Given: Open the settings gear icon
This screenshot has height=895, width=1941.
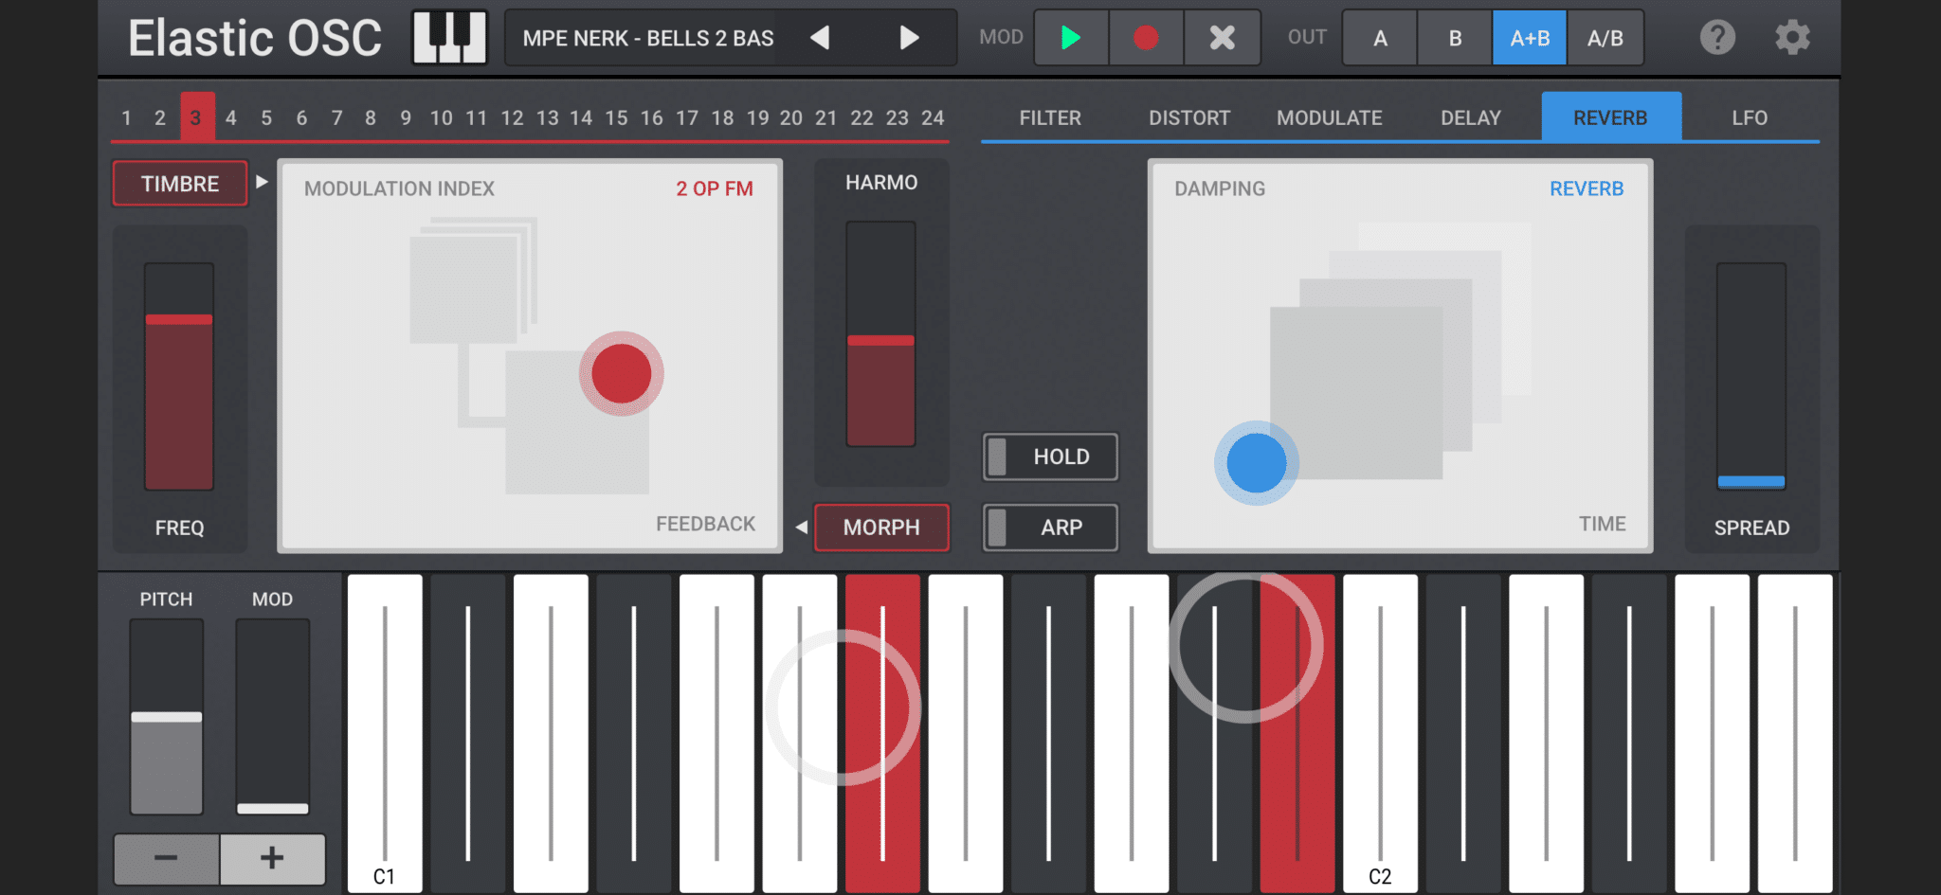Looking at the screenshot, I should click(1791, 38).
